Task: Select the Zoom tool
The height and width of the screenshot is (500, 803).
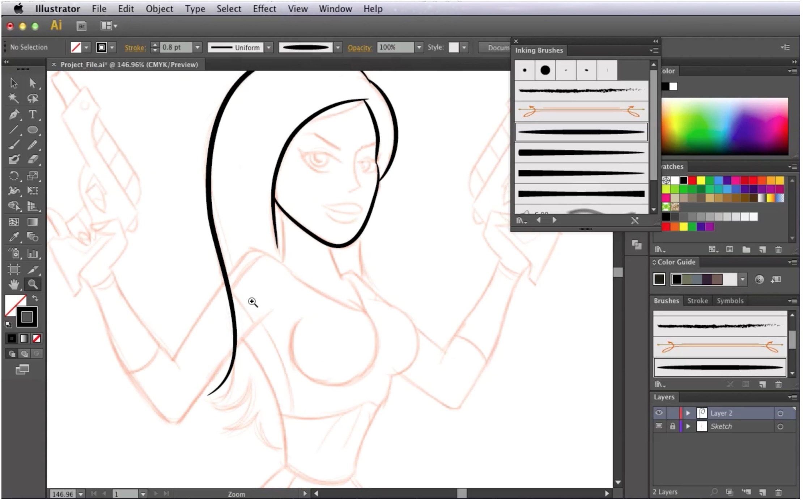Action: [33, 284]
